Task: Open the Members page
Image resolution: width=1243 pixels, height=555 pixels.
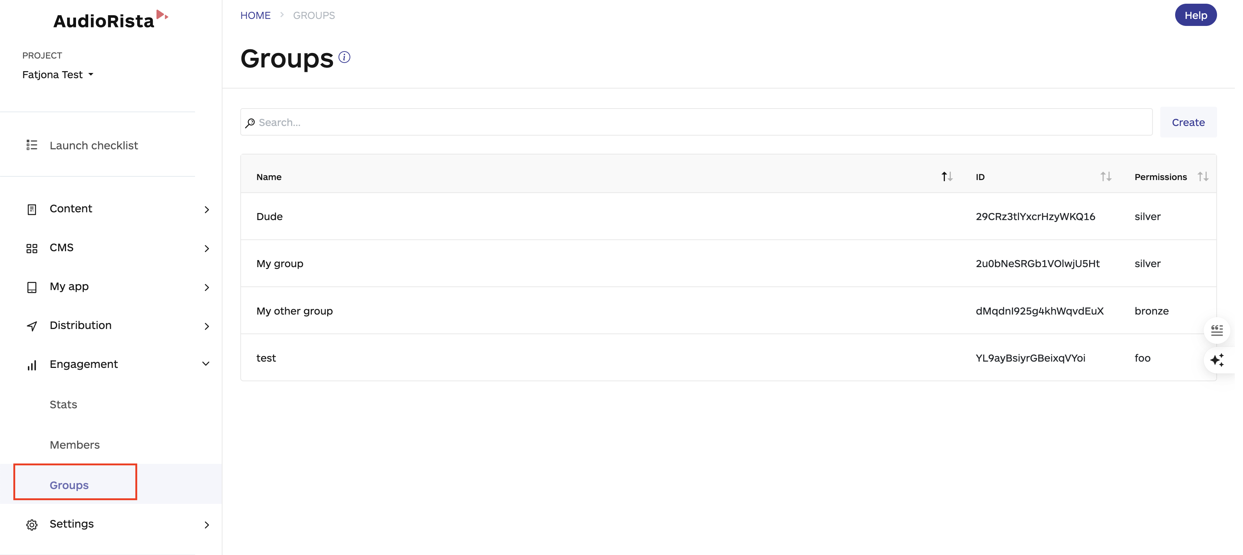Action: click(74, 445)
